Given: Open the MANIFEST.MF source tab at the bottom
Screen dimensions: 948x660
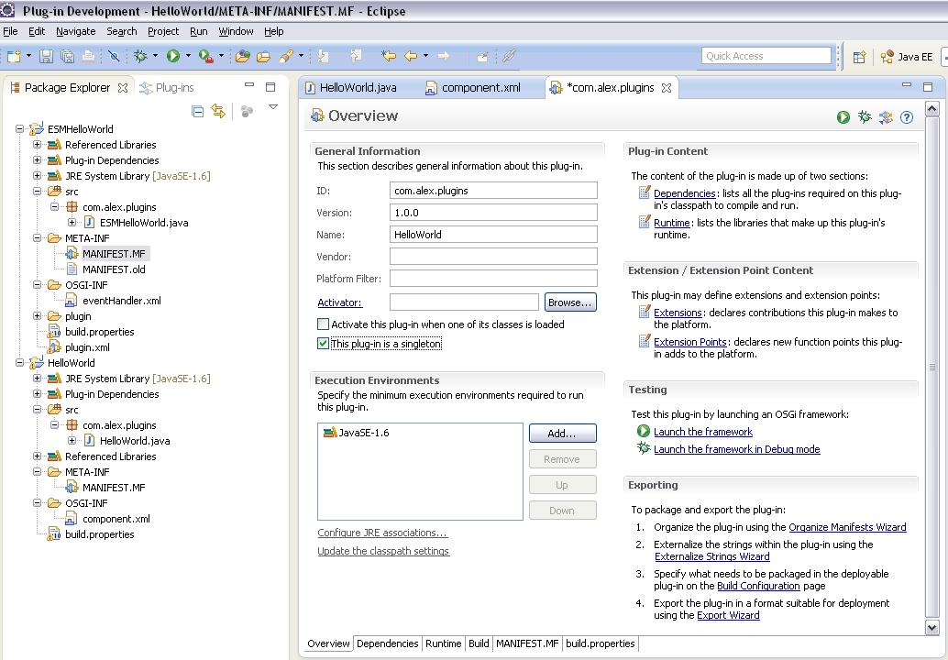Looking at the screenshot, I should click(x=527, y=643).
